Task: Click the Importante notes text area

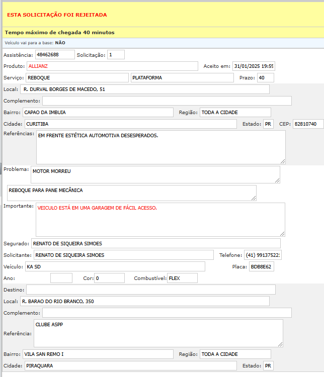Action: click(160, 219)
